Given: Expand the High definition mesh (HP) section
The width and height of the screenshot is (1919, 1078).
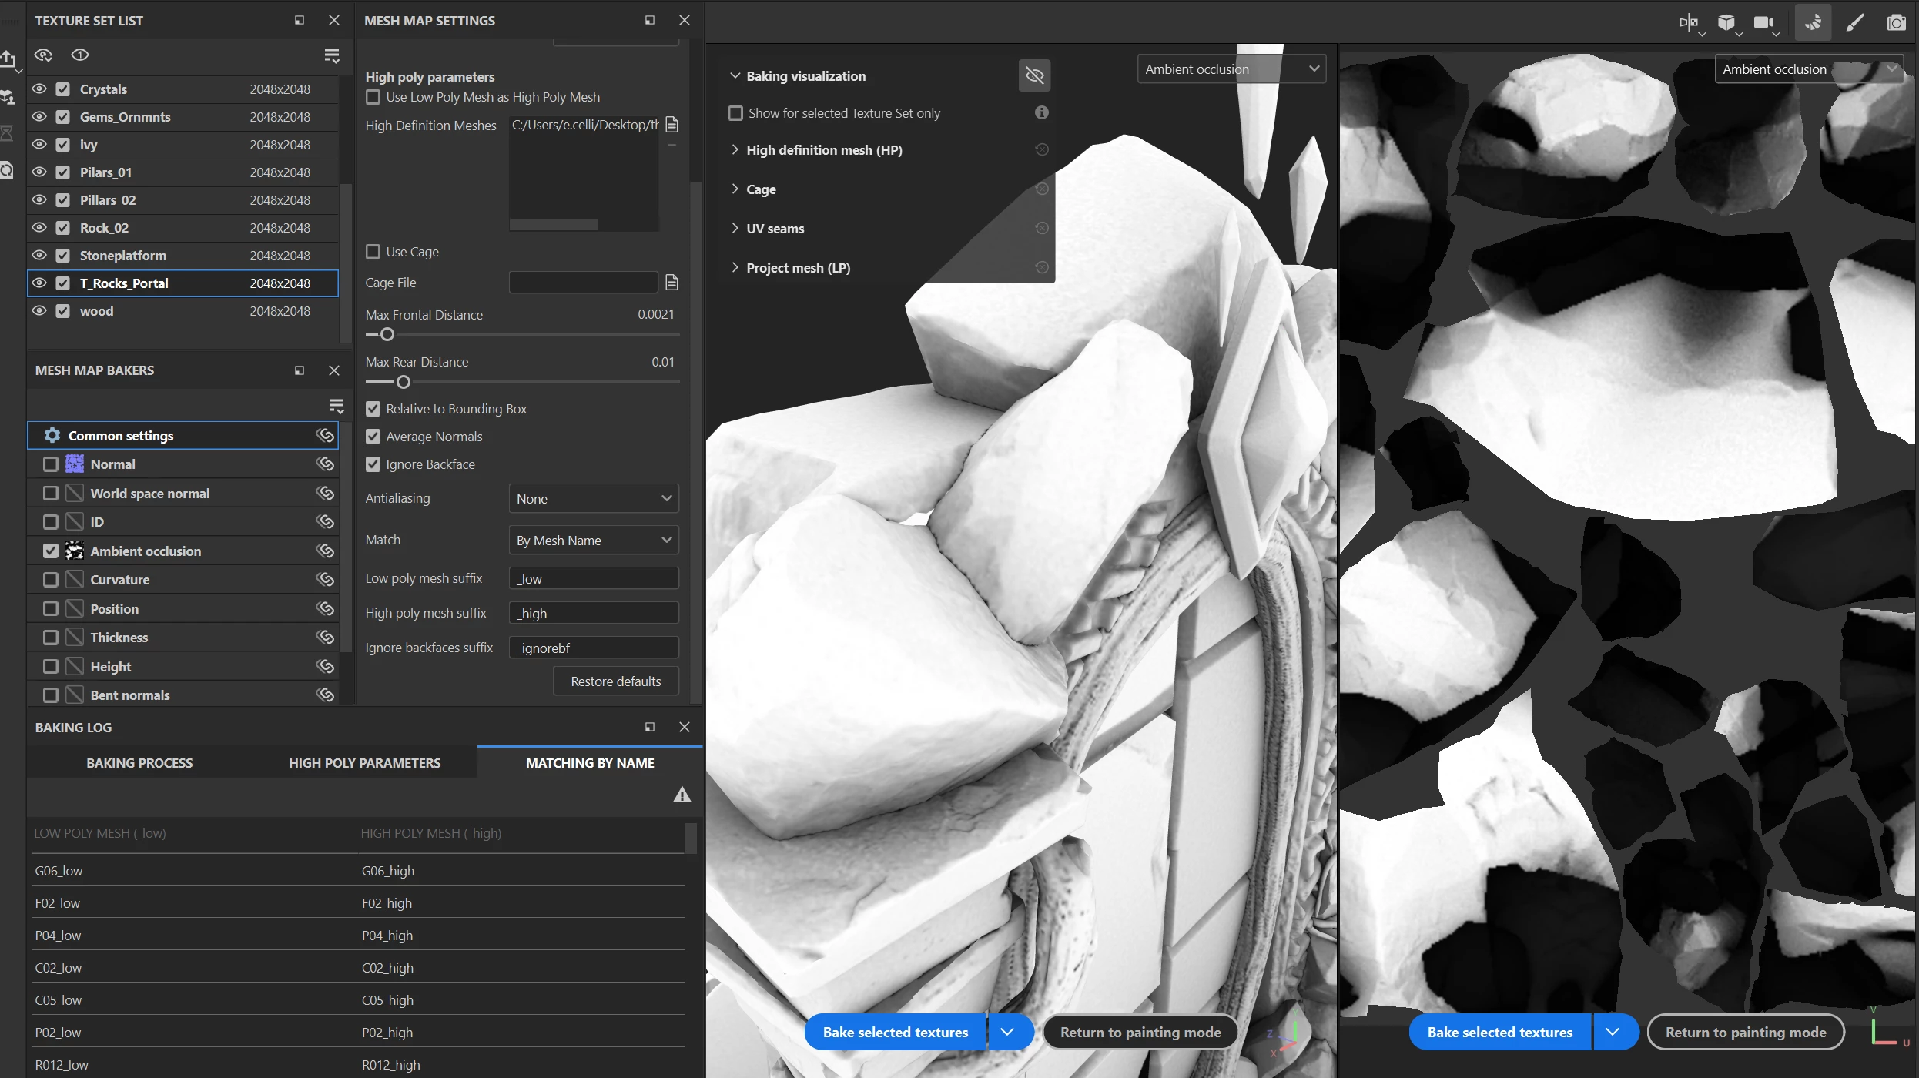Looking at the screenshot, I should click(x=735, y=150).
